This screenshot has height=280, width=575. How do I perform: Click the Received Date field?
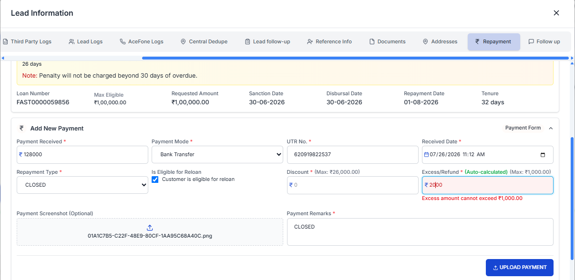pyautogui.click(x=488, y=155)
